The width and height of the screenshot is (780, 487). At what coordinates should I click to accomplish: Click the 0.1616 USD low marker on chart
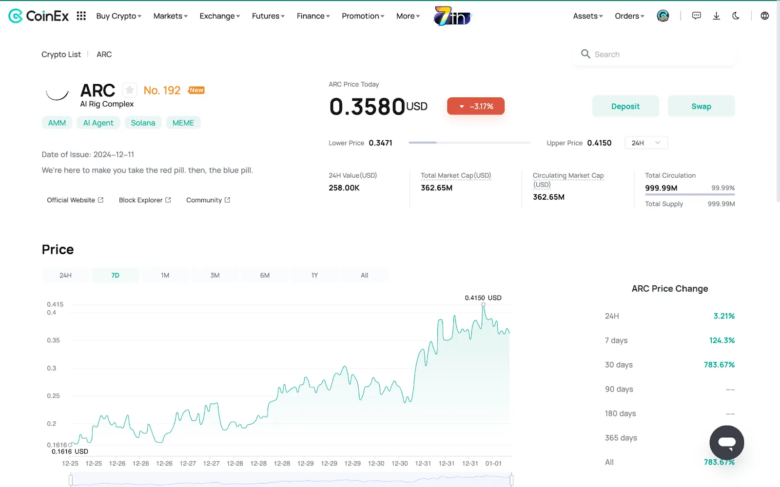tap(70, 445)
